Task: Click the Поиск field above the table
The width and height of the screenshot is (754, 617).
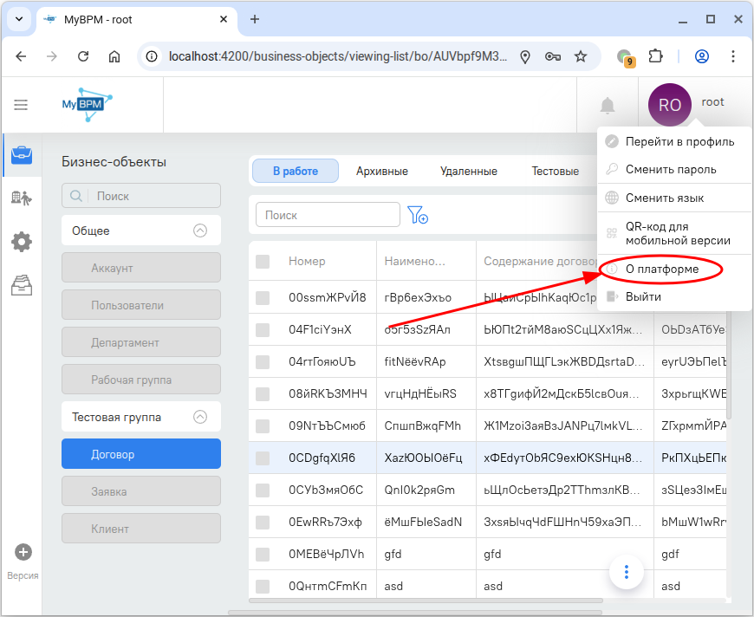Action: tap(328, 215)
